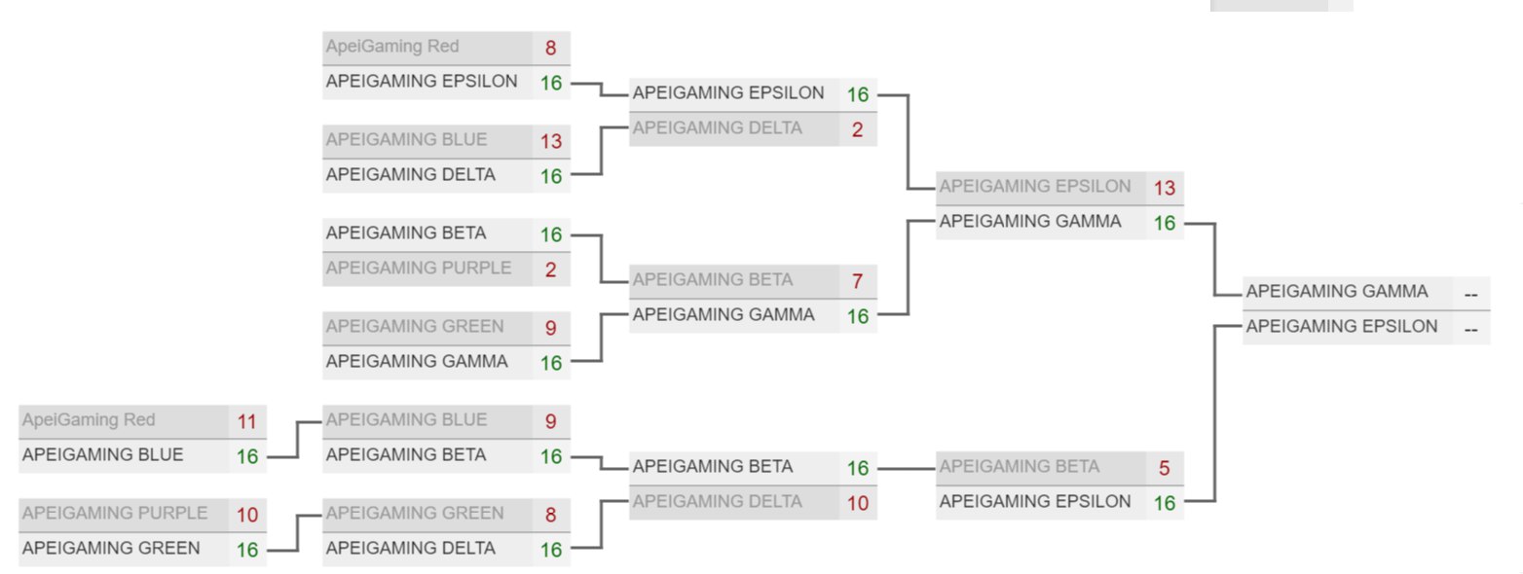Select the score 7 beside APEIGAMING BETA
This screenshot has height=574, width=1523.
point(857,281)
